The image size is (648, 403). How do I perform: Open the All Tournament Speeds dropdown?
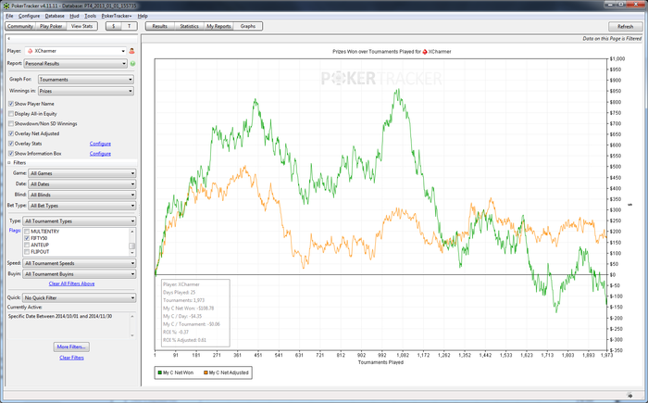click(x=80, y=263)
